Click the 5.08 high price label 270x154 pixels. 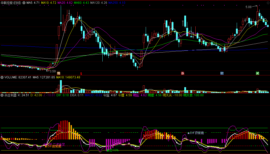(249, 7)
